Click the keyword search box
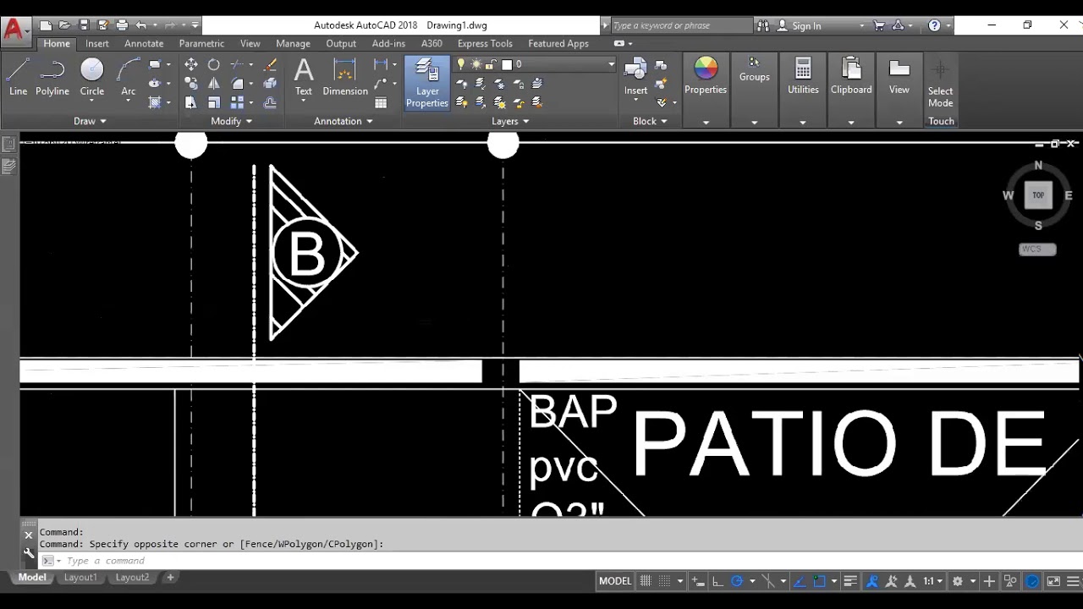1083x609 pixels. [x=681, y=25]
